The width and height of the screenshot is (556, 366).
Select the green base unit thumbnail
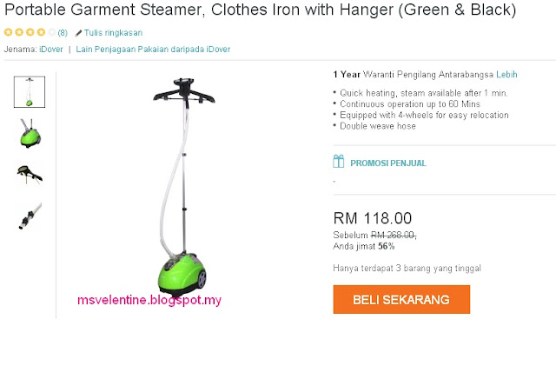point(30,133)
